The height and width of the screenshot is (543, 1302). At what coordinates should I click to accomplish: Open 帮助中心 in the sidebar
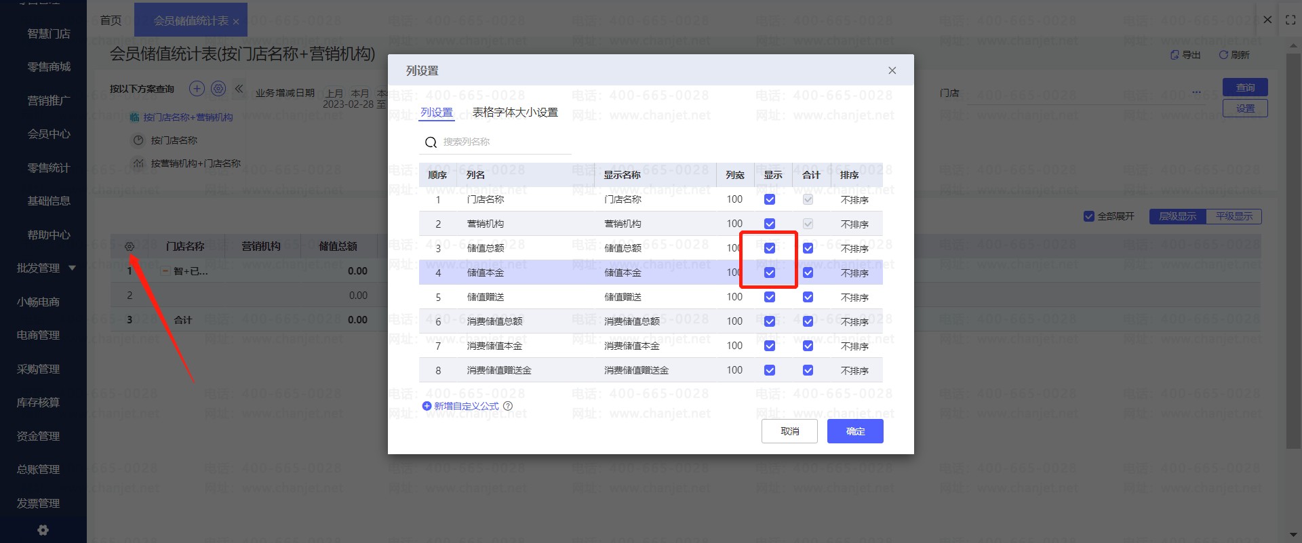tap(49, 235)
